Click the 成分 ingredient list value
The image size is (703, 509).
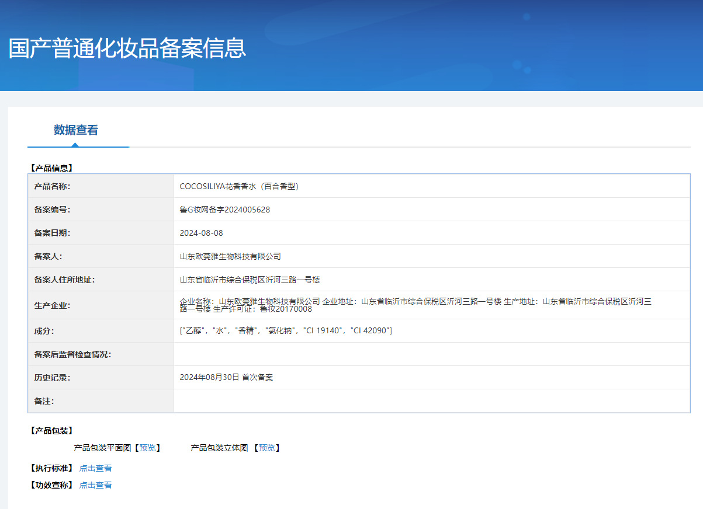(286, 331)
